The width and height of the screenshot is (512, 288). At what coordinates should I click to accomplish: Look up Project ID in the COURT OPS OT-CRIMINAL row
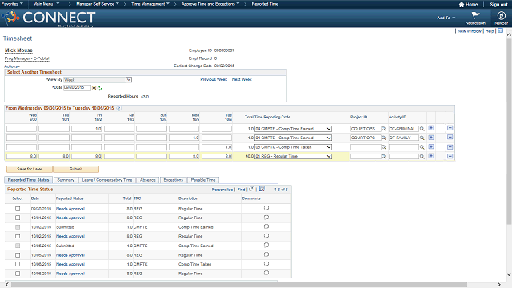pos(384,129)
